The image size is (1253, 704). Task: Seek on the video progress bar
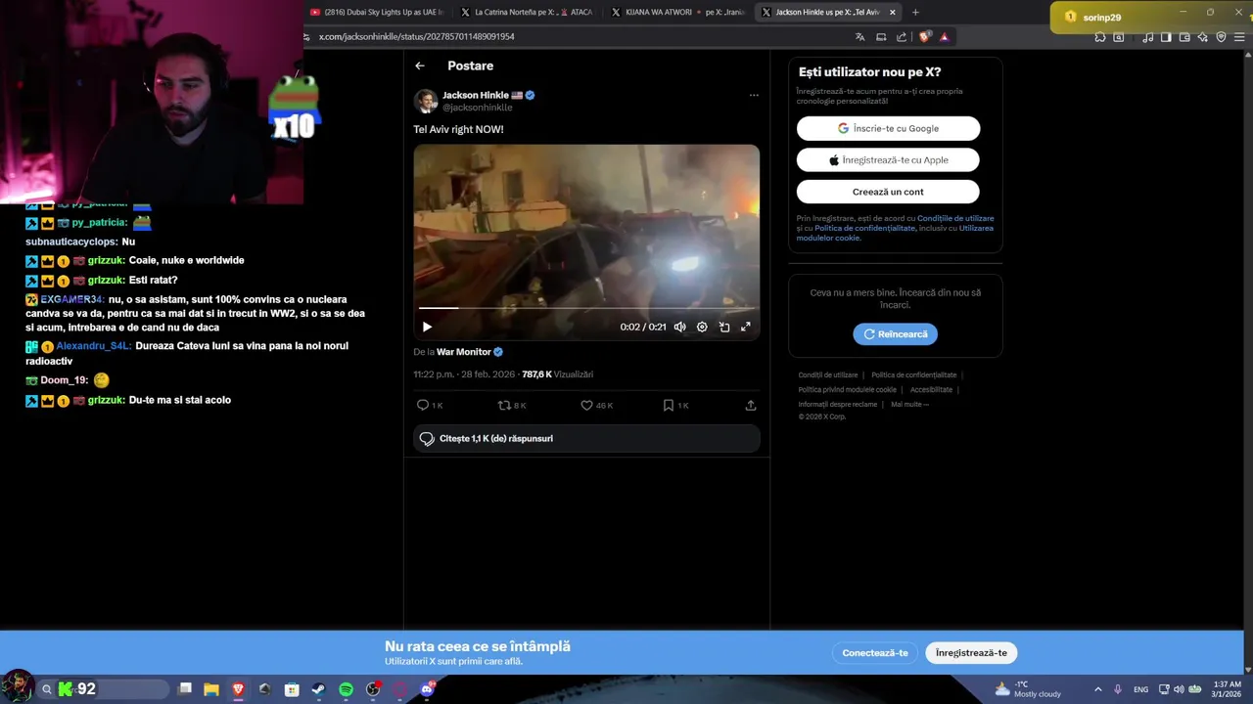pyautogui.click(x=586, y=308)
